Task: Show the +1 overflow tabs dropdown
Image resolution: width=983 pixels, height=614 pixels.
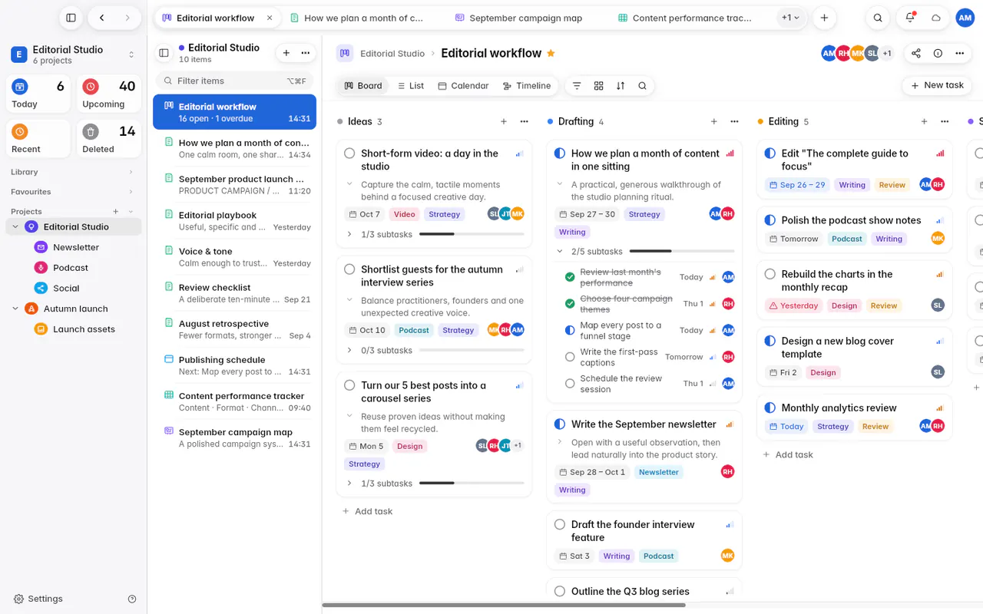Action: tap(790, 18)
